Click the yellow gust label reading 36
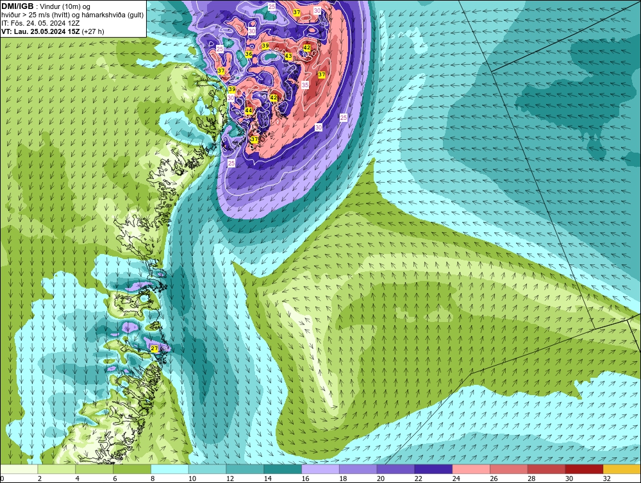The image size is (641, 483). coord(249,54)
